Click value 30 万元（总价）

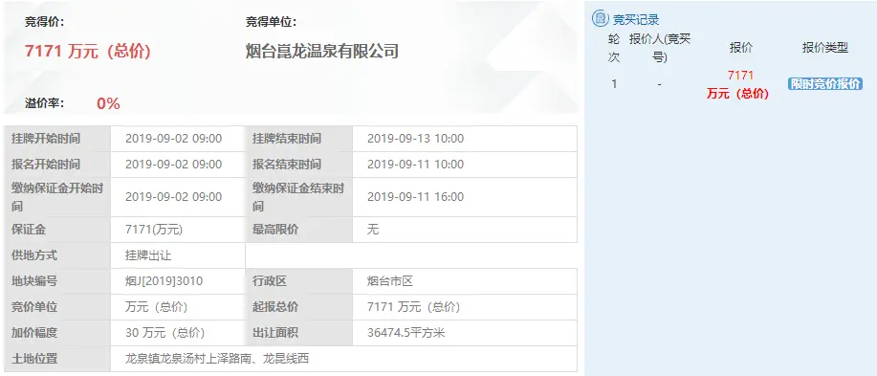click(165, 333)
